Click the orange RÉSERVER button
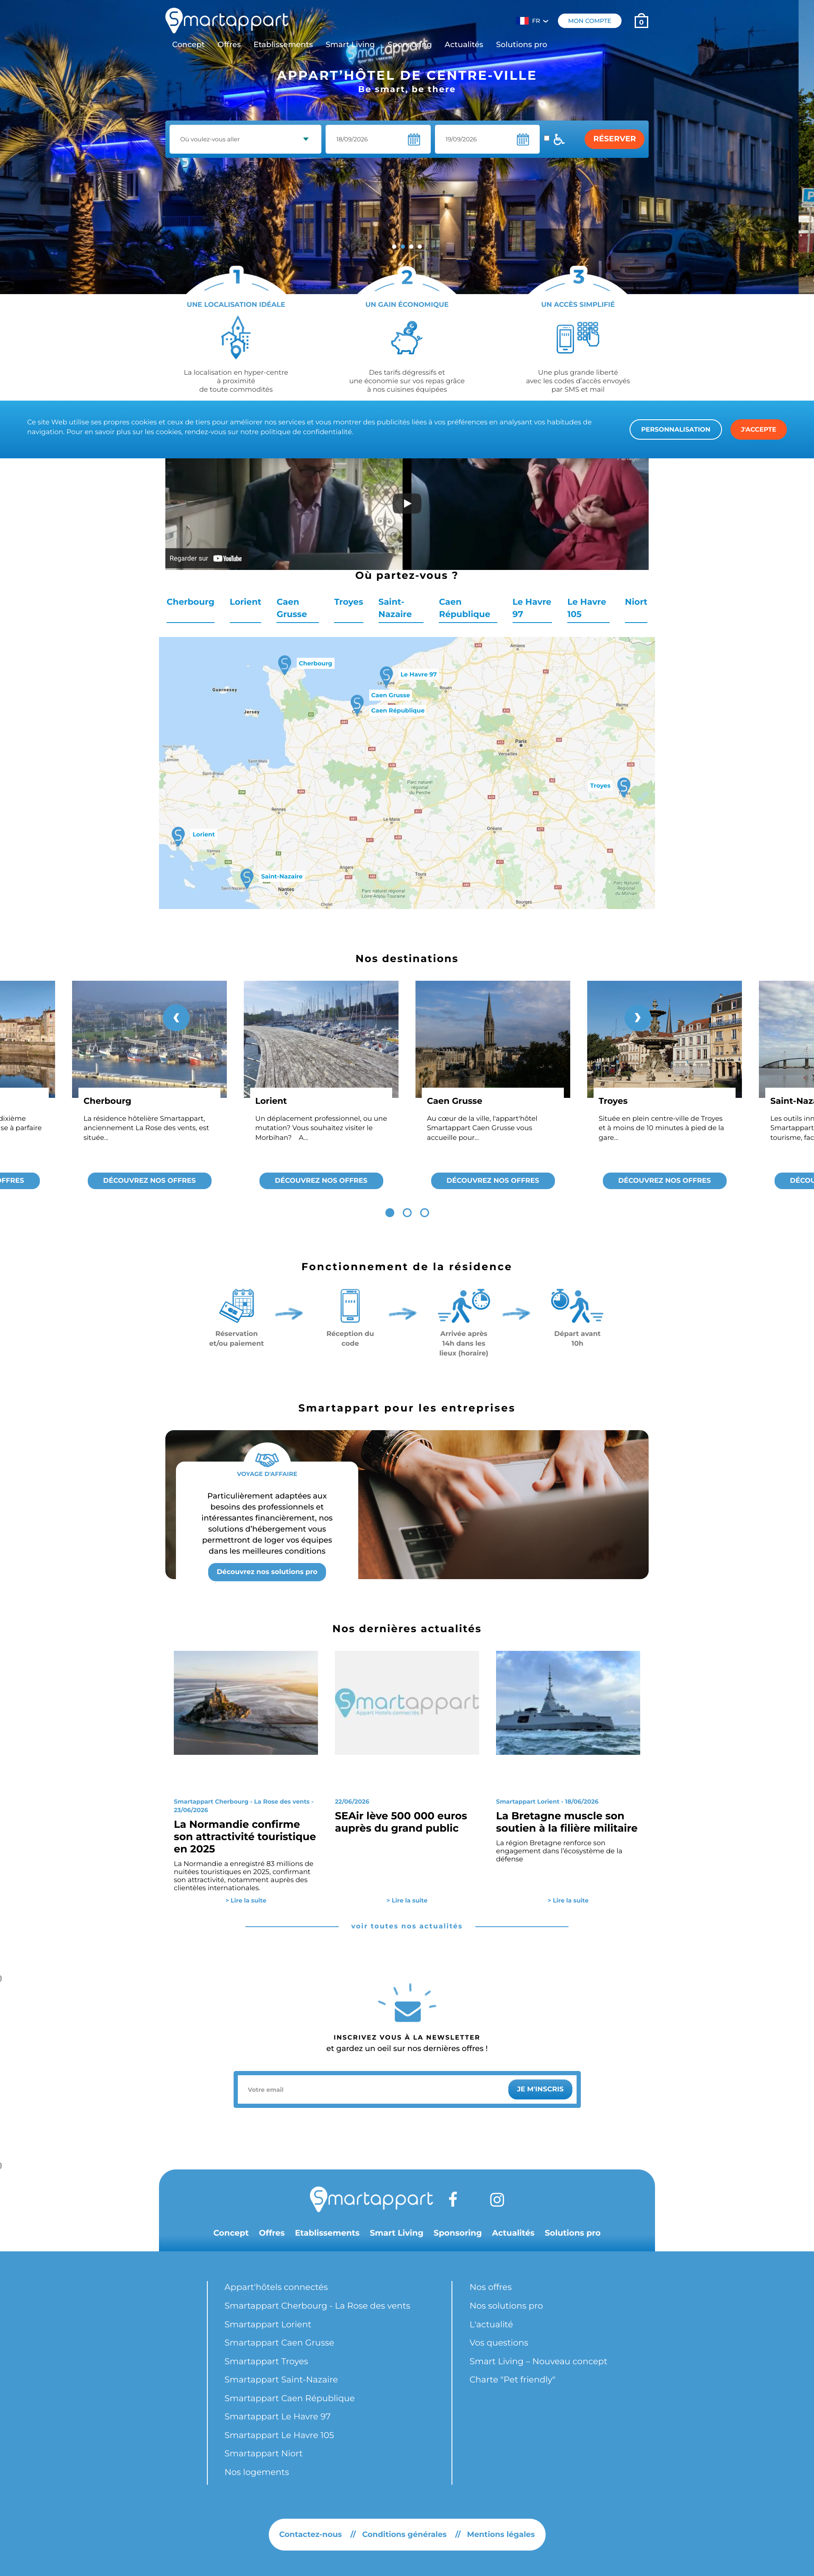This screenshot has height=2576, width=814. point(614,139)
